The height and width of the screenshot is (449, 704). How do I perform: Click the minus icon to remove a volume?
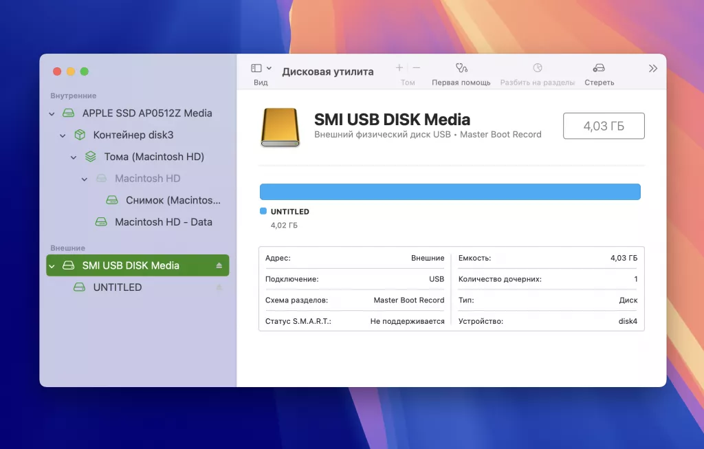[416, 69]
